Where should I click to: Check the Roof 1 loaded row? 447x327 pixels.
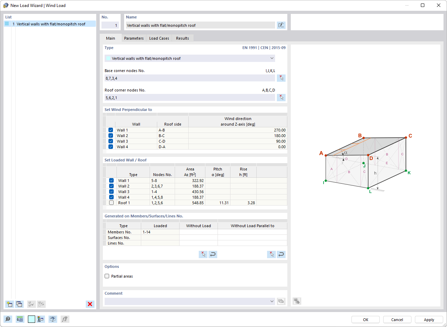pyautogui.click(x=111, y=203)
